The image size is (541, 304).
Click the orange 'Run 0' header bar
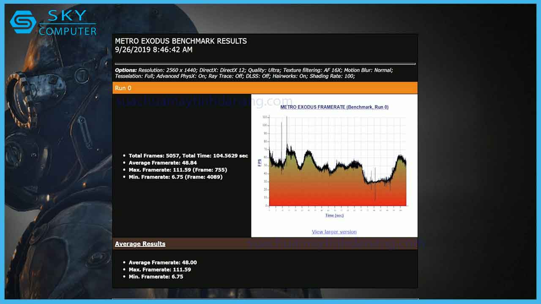[265, 88]
